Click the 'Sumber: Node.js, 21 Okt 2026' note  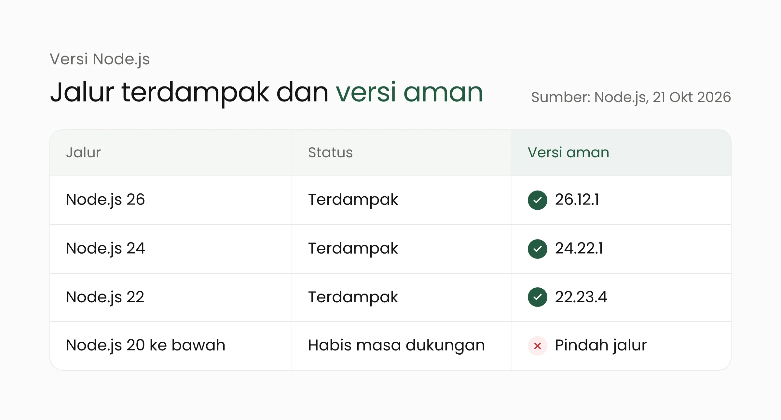pyautogui.click(x=631, y=98)
